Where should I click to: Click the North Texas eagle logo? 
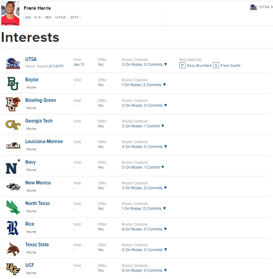(x=13, y=208)
